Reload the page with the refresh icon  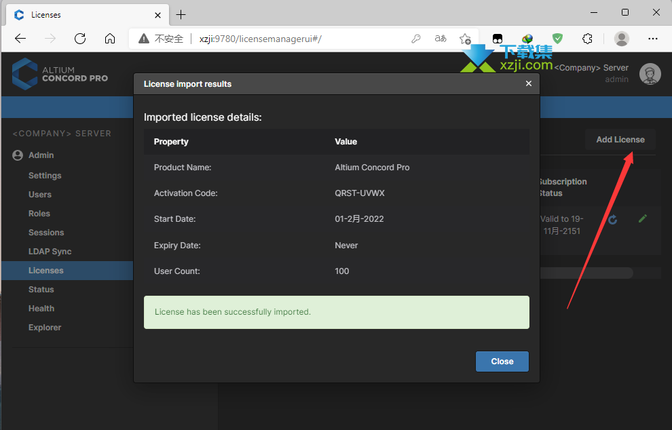coord(80,39)
